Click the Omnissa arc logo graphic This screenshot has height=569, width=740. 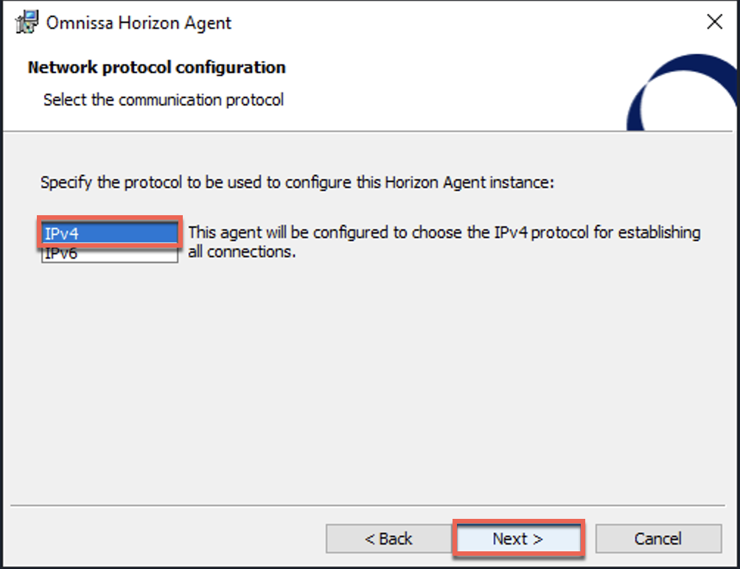pos(682,92)
